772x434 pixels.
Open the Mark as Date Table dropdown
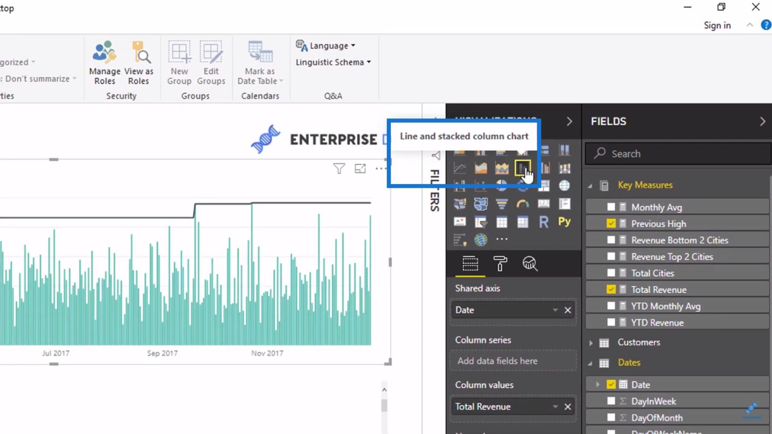pos(260,63)
